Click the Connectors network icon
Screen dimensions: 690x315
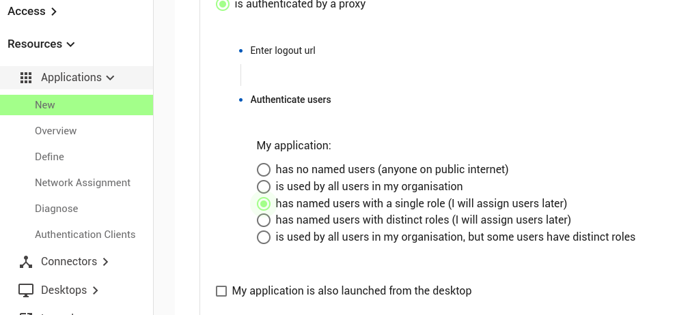click(26, 262)
